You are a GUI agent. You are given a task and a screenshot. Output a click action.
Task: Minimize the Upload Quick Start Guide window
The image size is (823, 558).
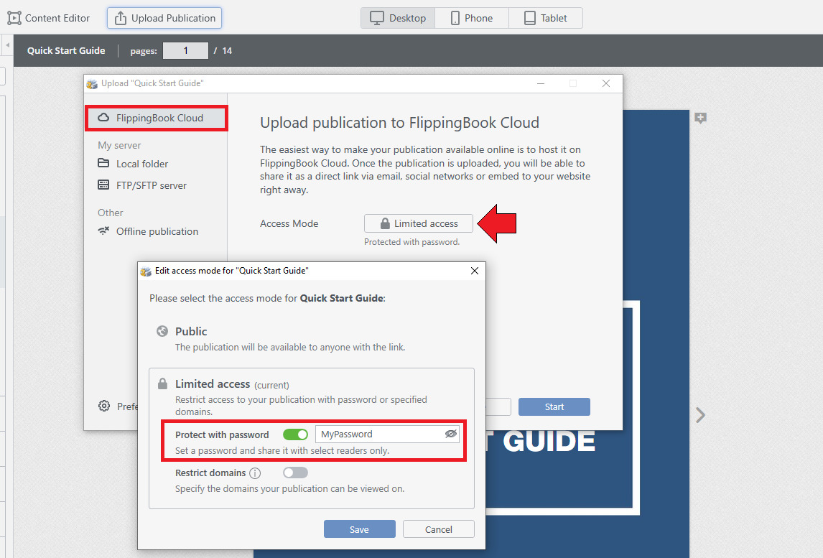tap(541, 83)
